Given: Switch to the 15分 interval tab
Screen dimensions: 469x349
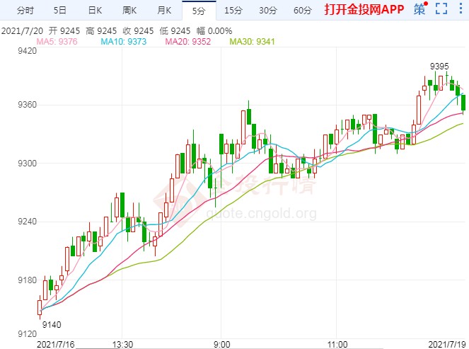Looking at the screenshot, I should 233,10.
